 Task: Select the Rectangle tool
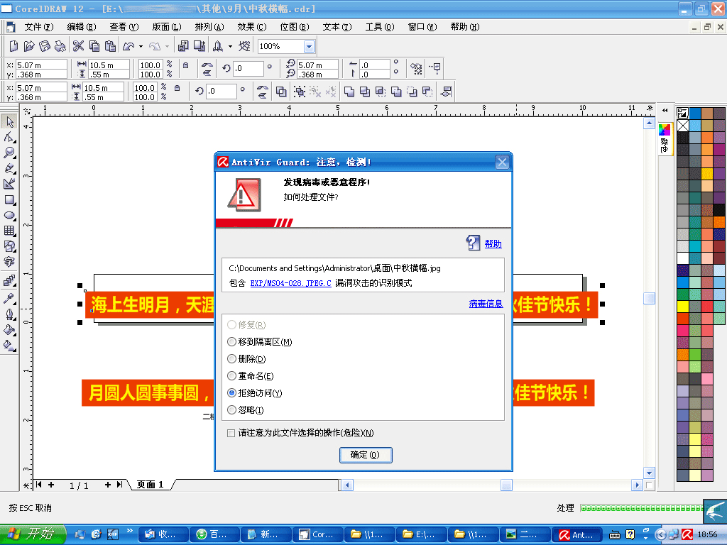point(9,199)
